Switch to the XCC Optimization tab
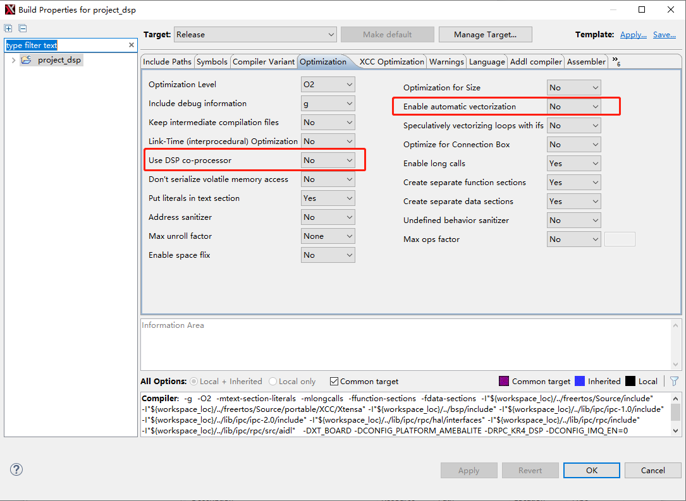The width and height of the screenshot is (686, 501). tap(391, 61)
